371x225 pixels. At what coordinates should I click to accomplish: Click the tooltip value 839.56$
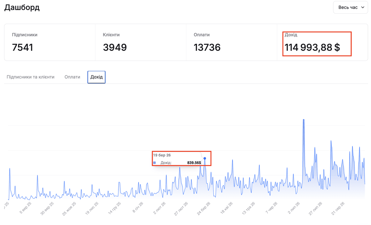click(194, 163)
